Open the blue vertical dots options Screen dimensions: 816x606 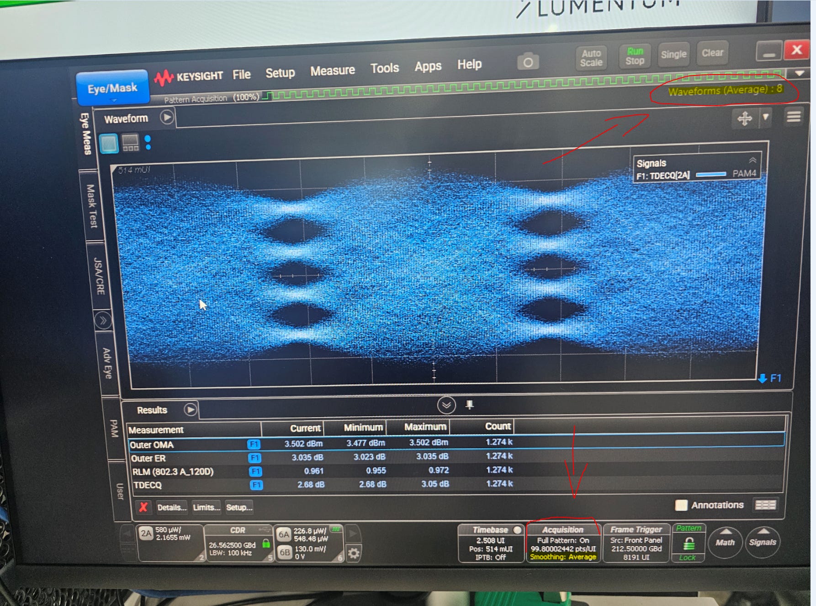click(148, 142)
